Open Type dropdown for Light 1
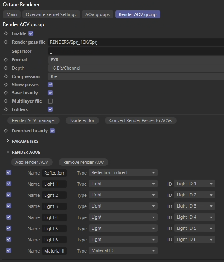This screenshot has height=262, width=224. (x=123, y=184)
